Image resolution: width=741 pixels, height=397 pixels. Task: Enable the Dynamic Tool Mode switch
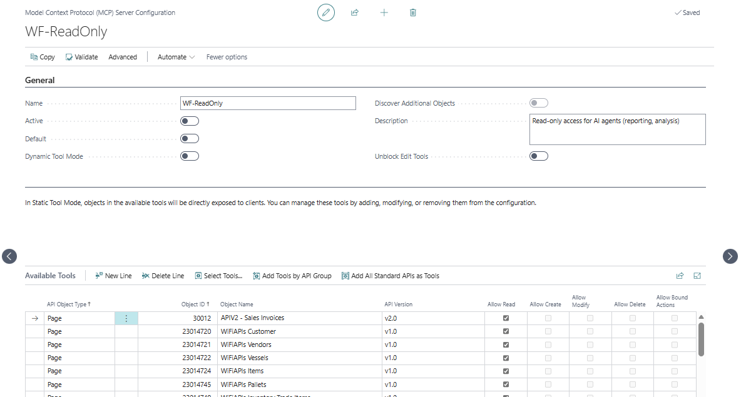(190, 156)
